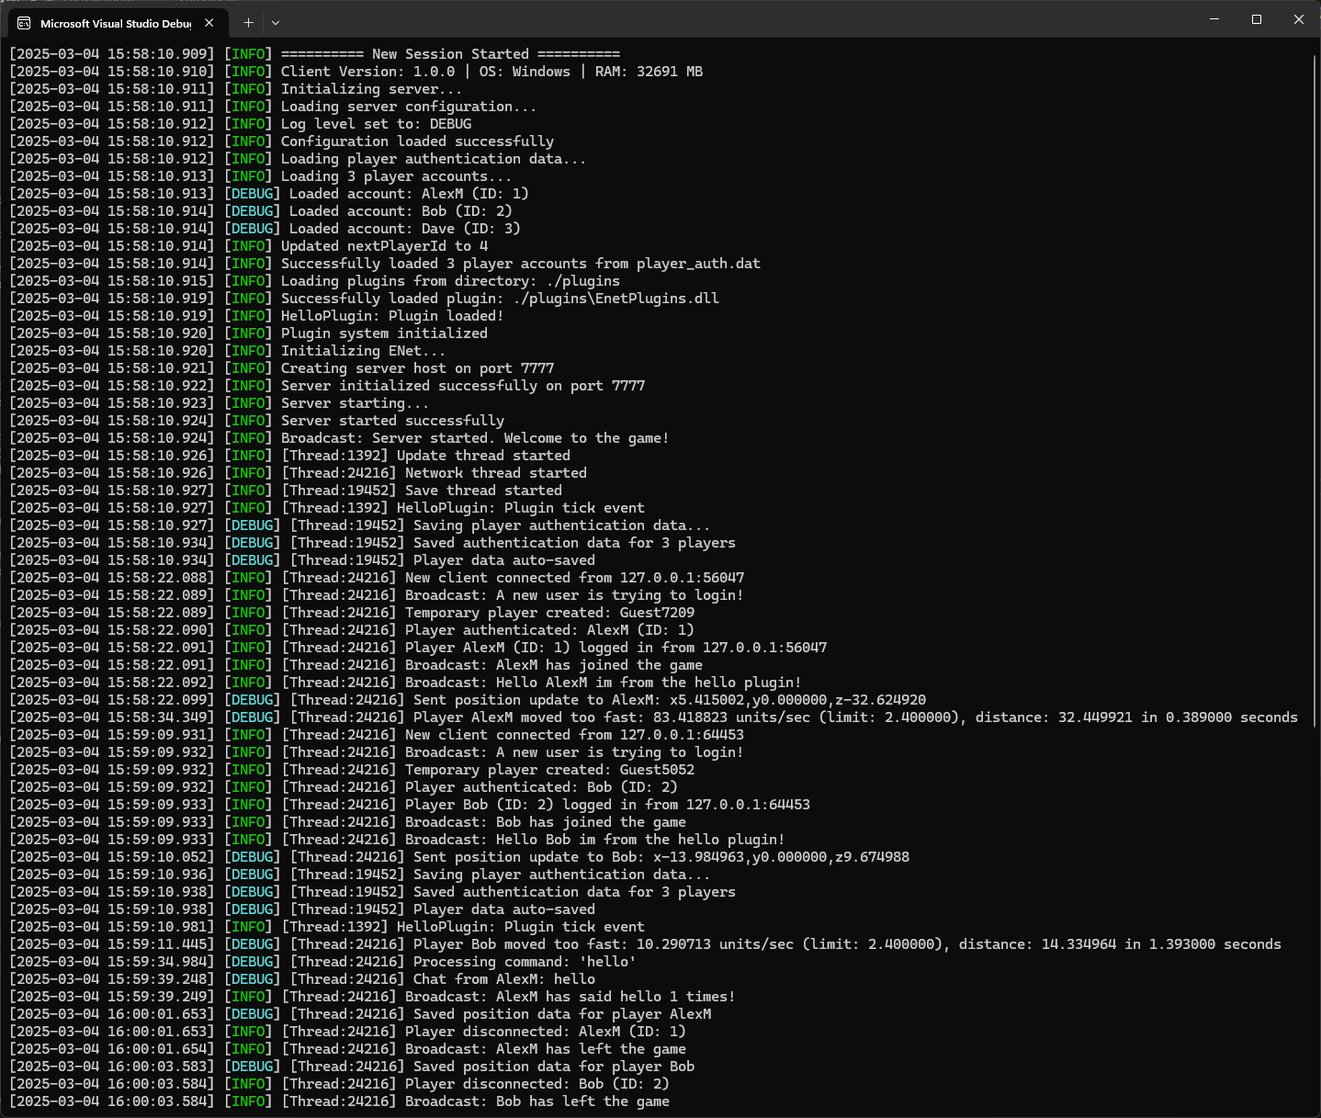Click the vertical scrollbar on the right edge
Image resolution: width=1321 pixels, height=1118 pixels.
coord(1315,551)
